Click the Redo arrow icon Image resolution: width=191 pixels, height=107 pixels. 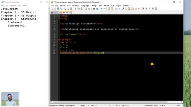(x=90, y=9)
